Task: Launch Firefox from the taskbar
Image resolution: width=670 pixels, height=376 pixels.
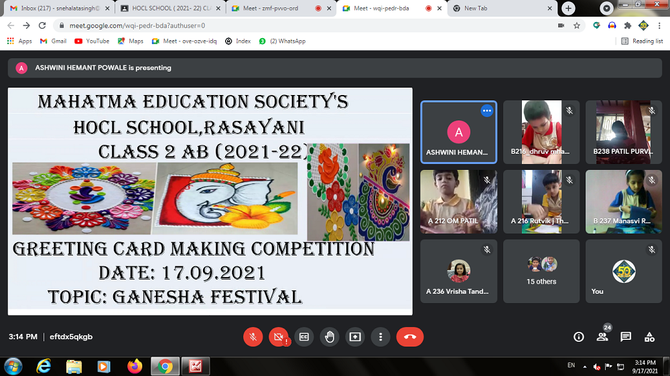Action: 135,366
